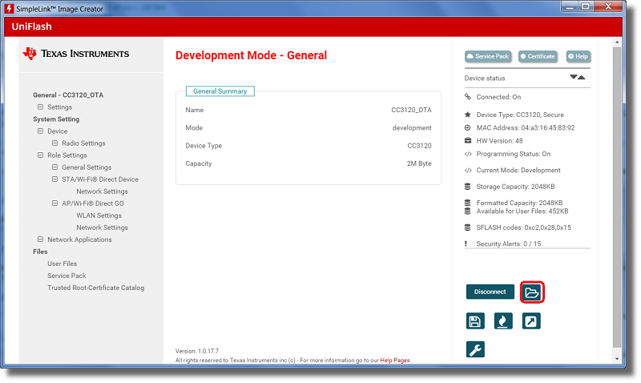This screenshot has height=383, width=641.
Task: Click the export arrow icon
Action: point(531,321)
